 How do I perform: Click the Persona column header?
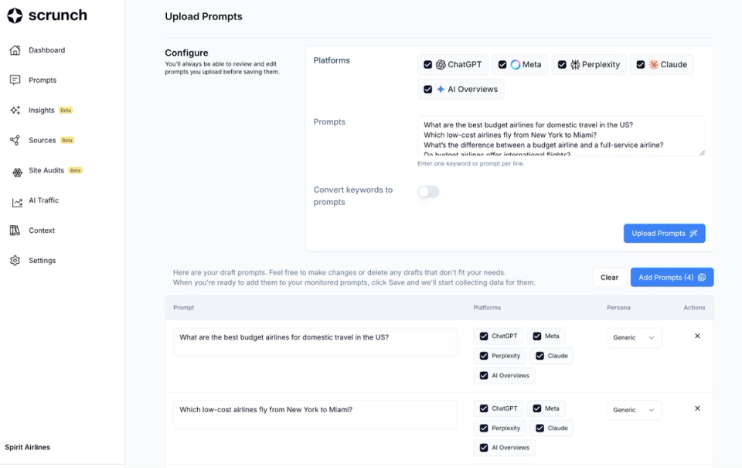(618, 307)
